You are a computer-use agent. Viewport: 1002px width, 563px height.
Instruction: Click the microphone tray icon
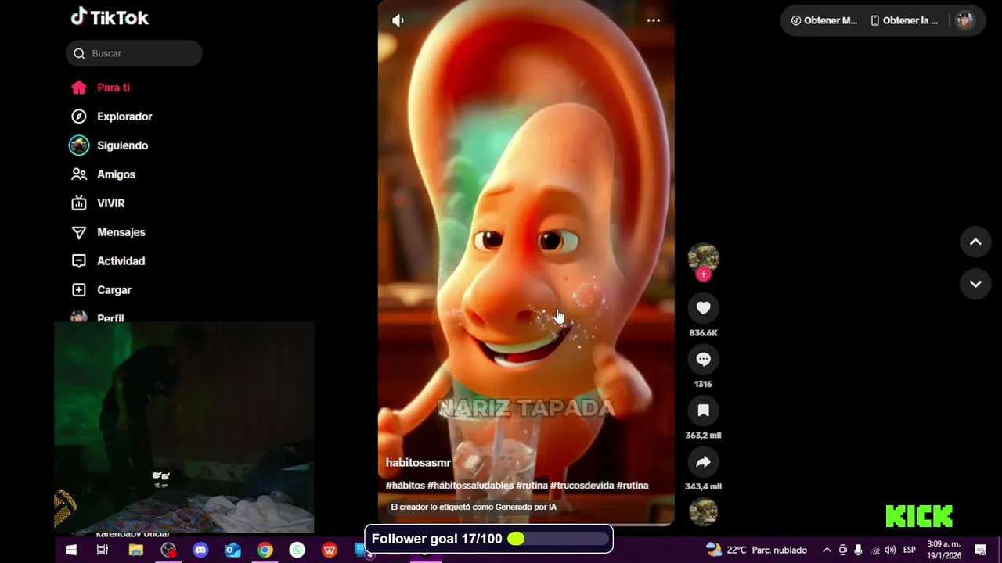point(858,550)
